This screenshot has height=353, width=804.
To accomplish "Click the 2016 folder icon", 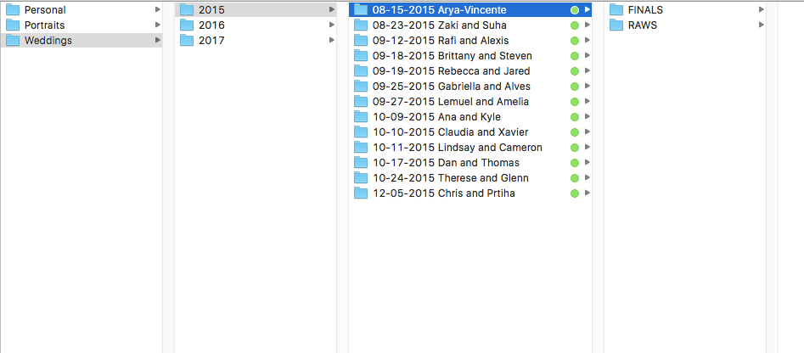I will 187,25.
